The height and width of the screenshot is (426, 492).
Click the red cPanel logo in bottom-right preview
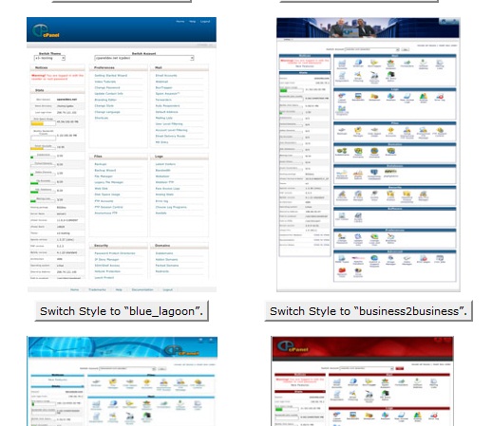(292, 347)
